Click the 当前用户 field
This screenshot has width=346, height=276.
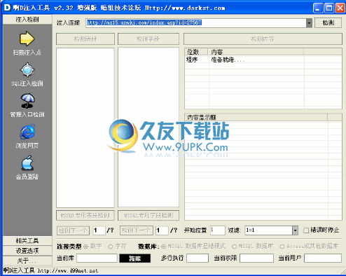pos(323,258)
